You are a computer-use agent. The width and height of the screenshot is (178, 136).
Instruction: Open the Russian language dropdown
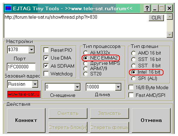tap(35, 84)
